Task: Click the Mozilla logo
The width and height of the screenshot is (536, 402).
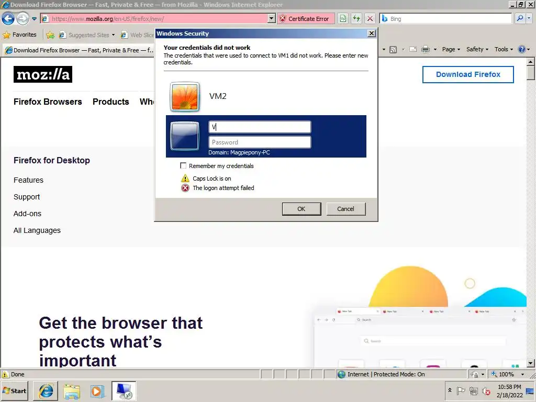Action: (43, 74)
